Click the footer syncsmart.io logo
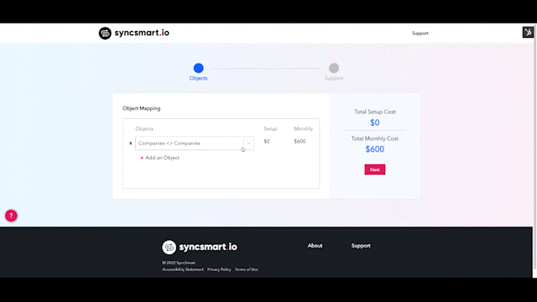The width and height of the screenshot is (537, 302). tap(200, 247)
